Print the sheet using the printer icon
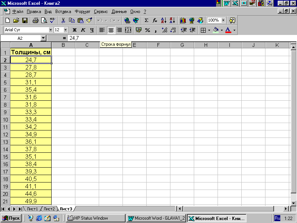Screen dimensions: 297x223 pyautogui.click(x=35, y=20)
